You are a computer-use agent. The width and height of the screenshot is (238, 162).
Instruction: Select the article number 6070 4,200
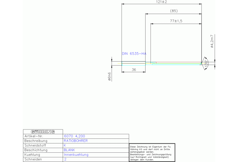[74, 136]
